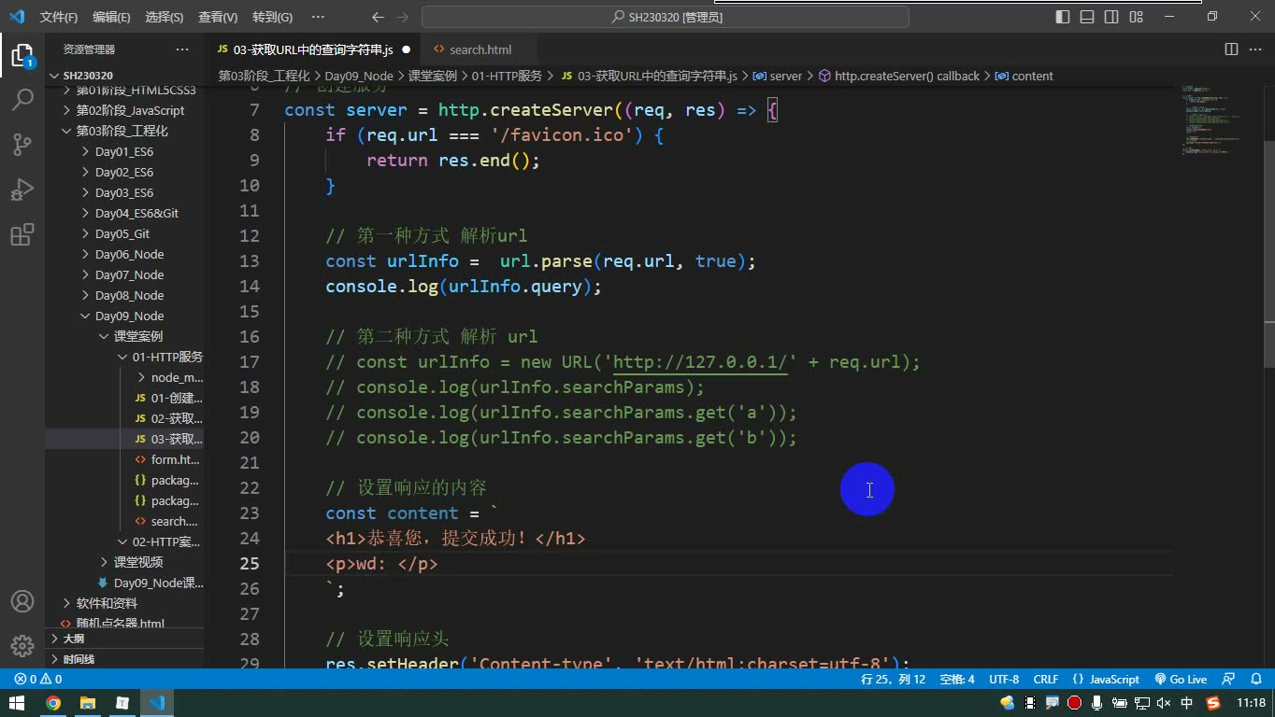The image size is (1275, 717).
Task: Open the 编辑(E) menu
Action: pyautogui.click(x=111, y=17)
